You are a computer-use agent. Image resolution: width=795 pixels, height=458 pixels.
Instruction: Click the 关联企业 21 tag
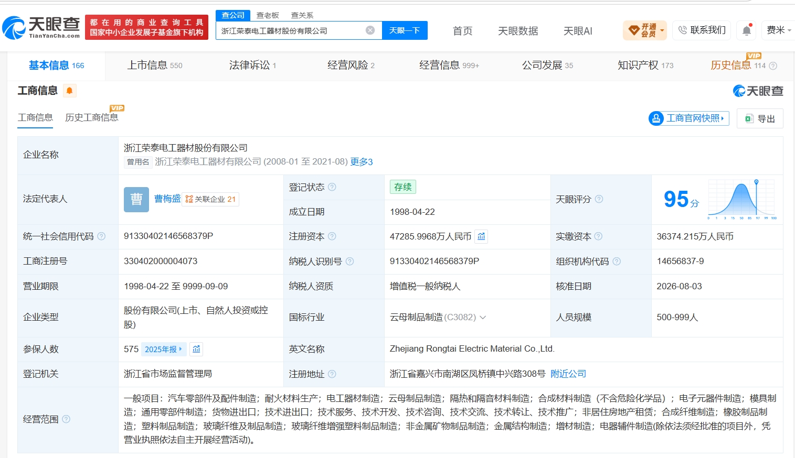pyautogui.click(x=210, y=199)
